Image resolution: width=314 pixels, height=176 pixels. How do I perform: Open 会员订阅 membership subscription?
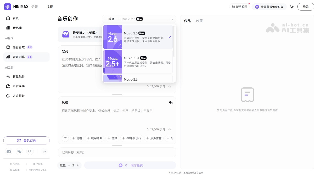pyautogui.click(x=26, y=140)
